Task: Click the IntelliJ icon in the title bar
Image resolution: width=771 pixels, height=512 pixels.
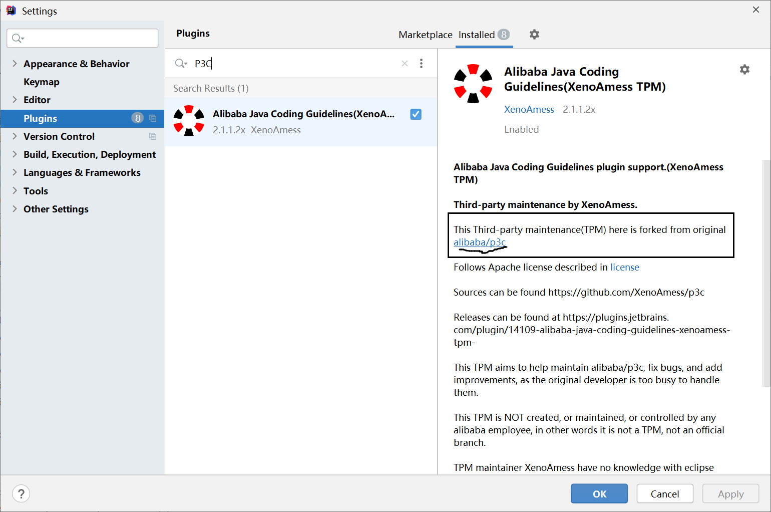Action: (x=11, y=11)
